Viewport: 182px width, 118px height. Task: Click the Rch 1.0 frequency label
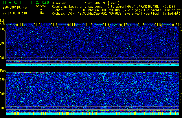[2, 79]
